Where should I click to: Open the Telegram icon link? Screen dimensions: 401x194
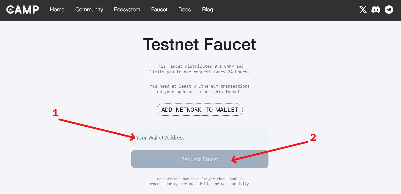click(389, 10)
